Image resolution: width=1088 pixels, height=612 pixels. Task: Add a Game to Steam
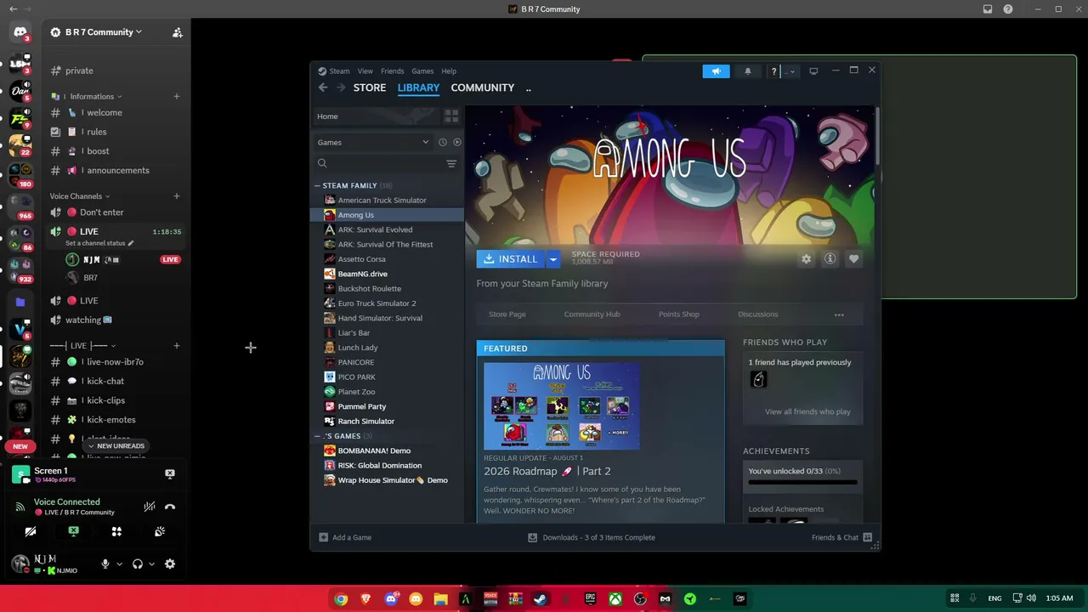pos(345,537)
